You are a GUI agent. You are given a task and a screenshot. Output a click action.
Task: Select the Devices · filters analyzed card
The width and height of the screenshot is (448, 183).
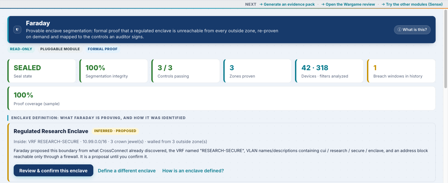330,71
